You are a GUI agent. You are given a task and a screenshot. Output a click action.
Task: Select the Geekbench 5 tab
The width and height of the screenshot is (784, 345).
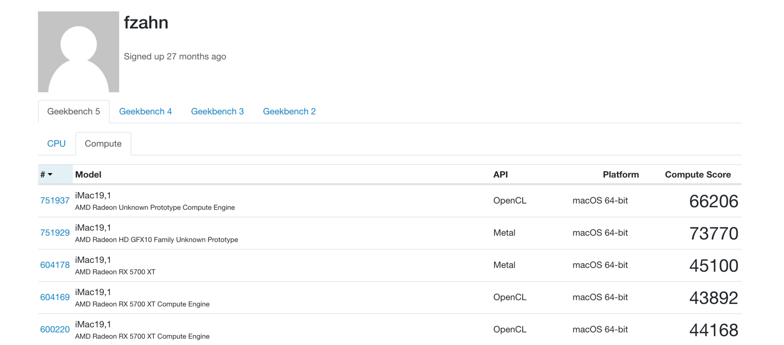coord(73,112)
